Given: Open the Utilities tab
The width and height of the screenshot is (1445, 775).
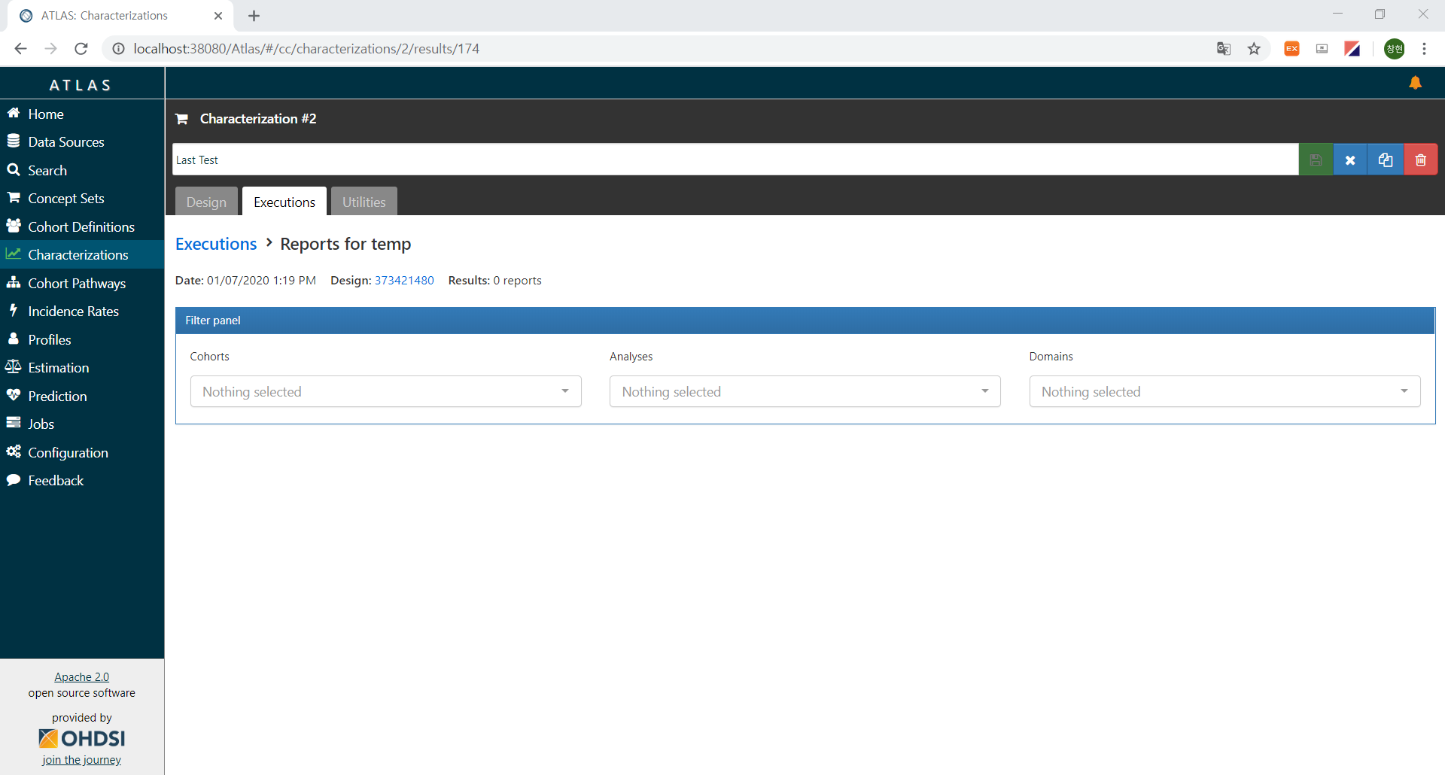Looking at the screenshot, I should tap(364, 202).
